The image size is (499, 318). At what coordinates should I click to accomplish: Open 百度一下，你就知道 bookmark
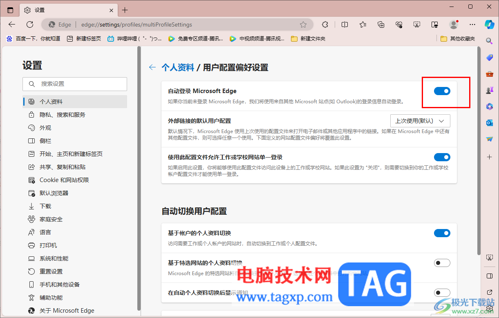click(x=33, y=39)
